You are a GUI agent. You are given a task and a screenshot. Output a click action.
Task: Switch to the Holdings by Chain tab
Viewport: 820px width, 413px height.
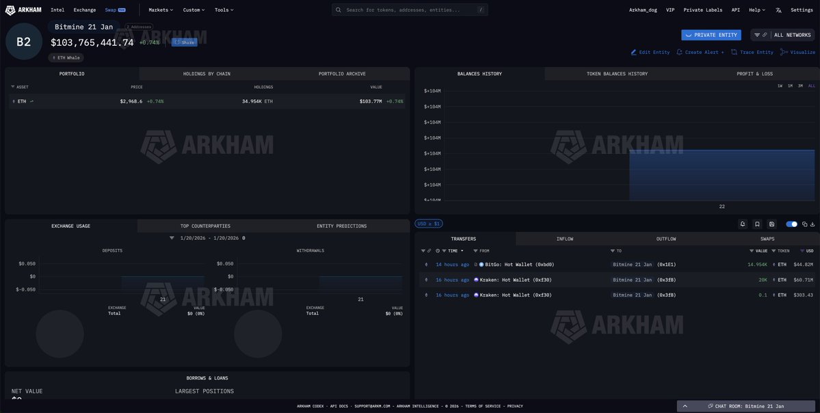pos(207,74)
